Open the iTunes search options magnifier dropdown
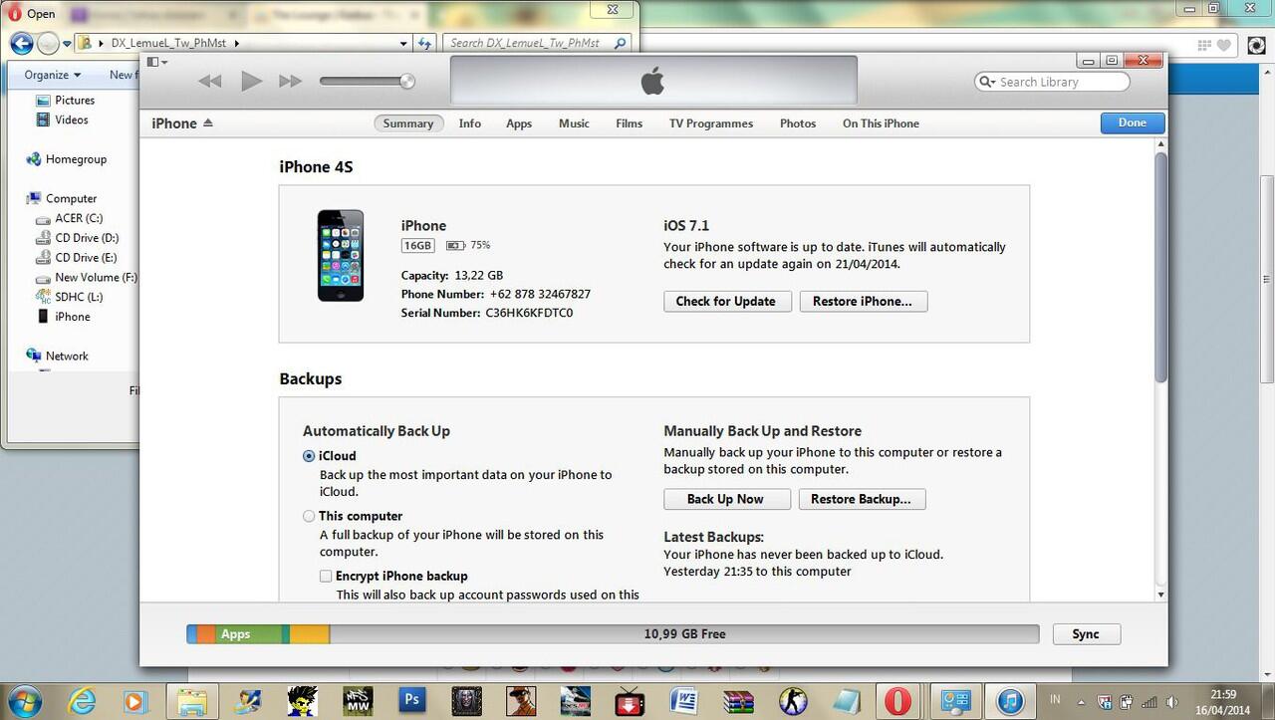 tap(988, 82)
